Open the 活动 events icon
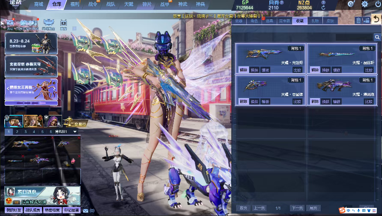This screenshot has width=382, height=216. coord(10,24)
